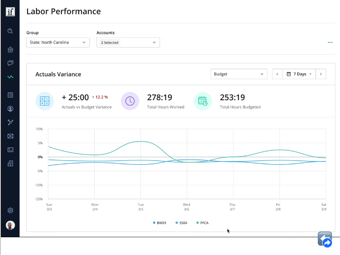The height and width of the screenshot is (255, 340).
Task: Select the green analytics wave icon
Action: (10, 77)
